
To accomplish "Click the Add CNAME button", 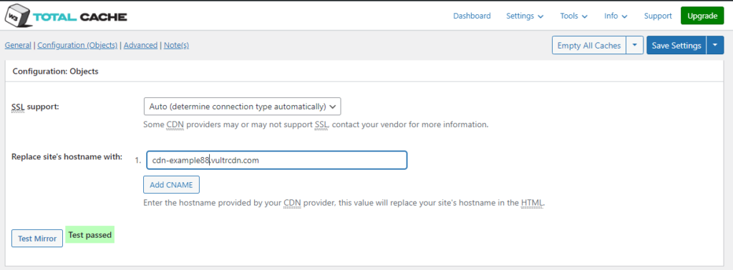I will coord(172,184).
